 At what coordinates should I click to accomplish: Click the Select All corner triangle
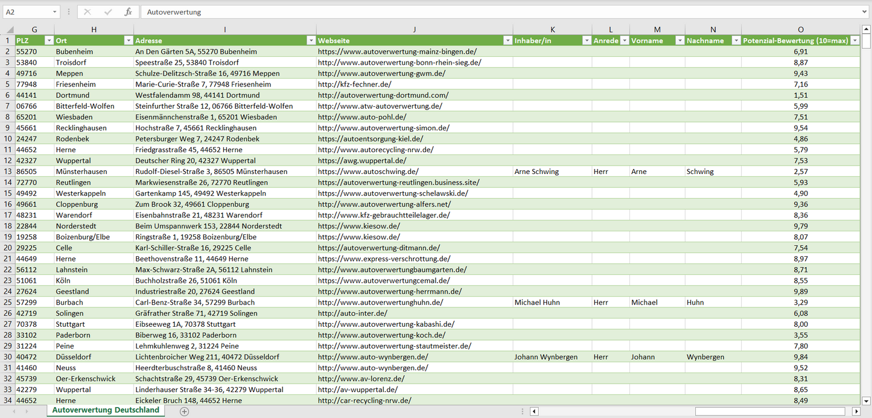pyautogui.click(x=8, y=30)
